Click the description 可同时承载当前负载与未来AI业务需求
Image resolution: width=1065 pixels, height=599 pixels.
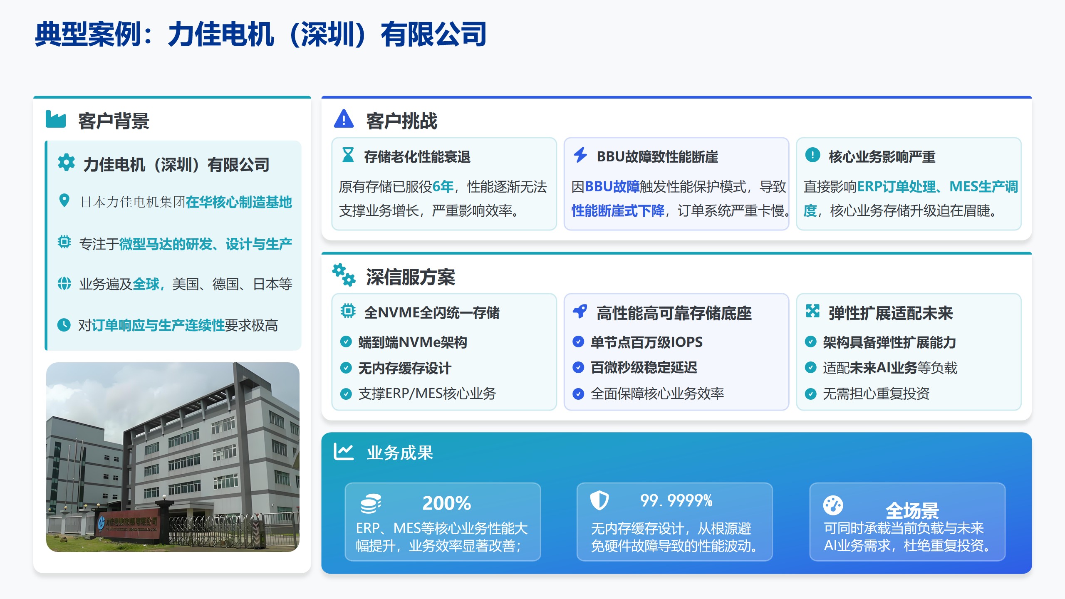point(907,537)
